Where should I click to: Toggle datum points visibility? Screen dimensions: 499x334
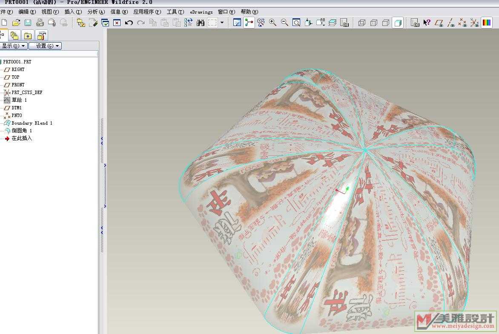[x=463, y=23]
